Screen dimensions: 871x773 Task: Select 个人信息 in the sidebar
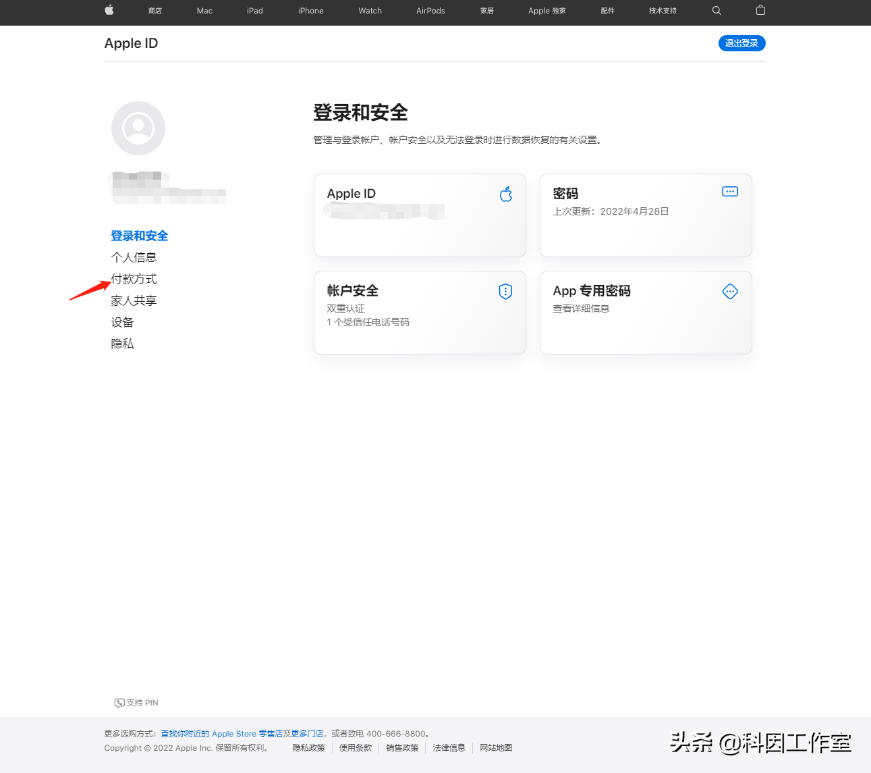[134, 257]
